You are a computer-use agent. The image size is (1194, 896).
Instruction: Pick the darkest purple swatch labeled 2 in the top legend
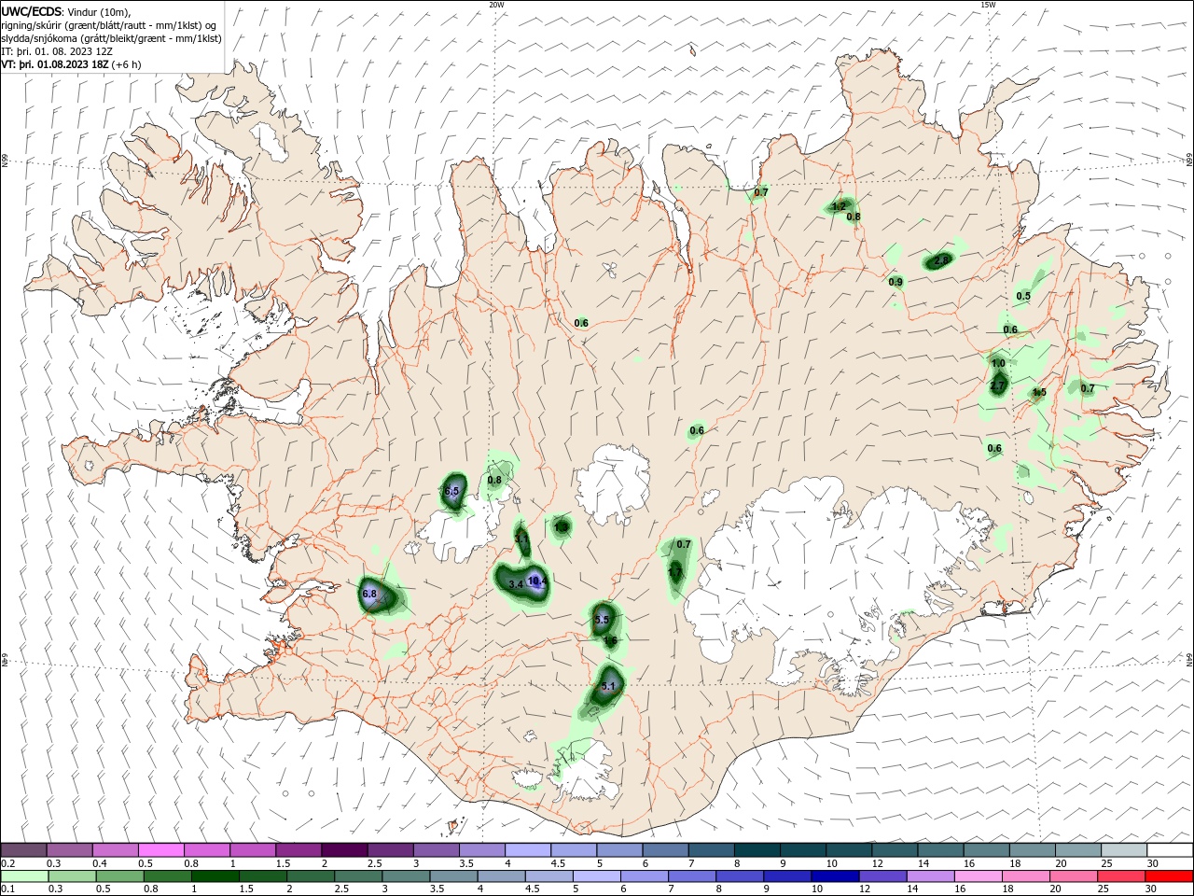[x=344, y=850]
